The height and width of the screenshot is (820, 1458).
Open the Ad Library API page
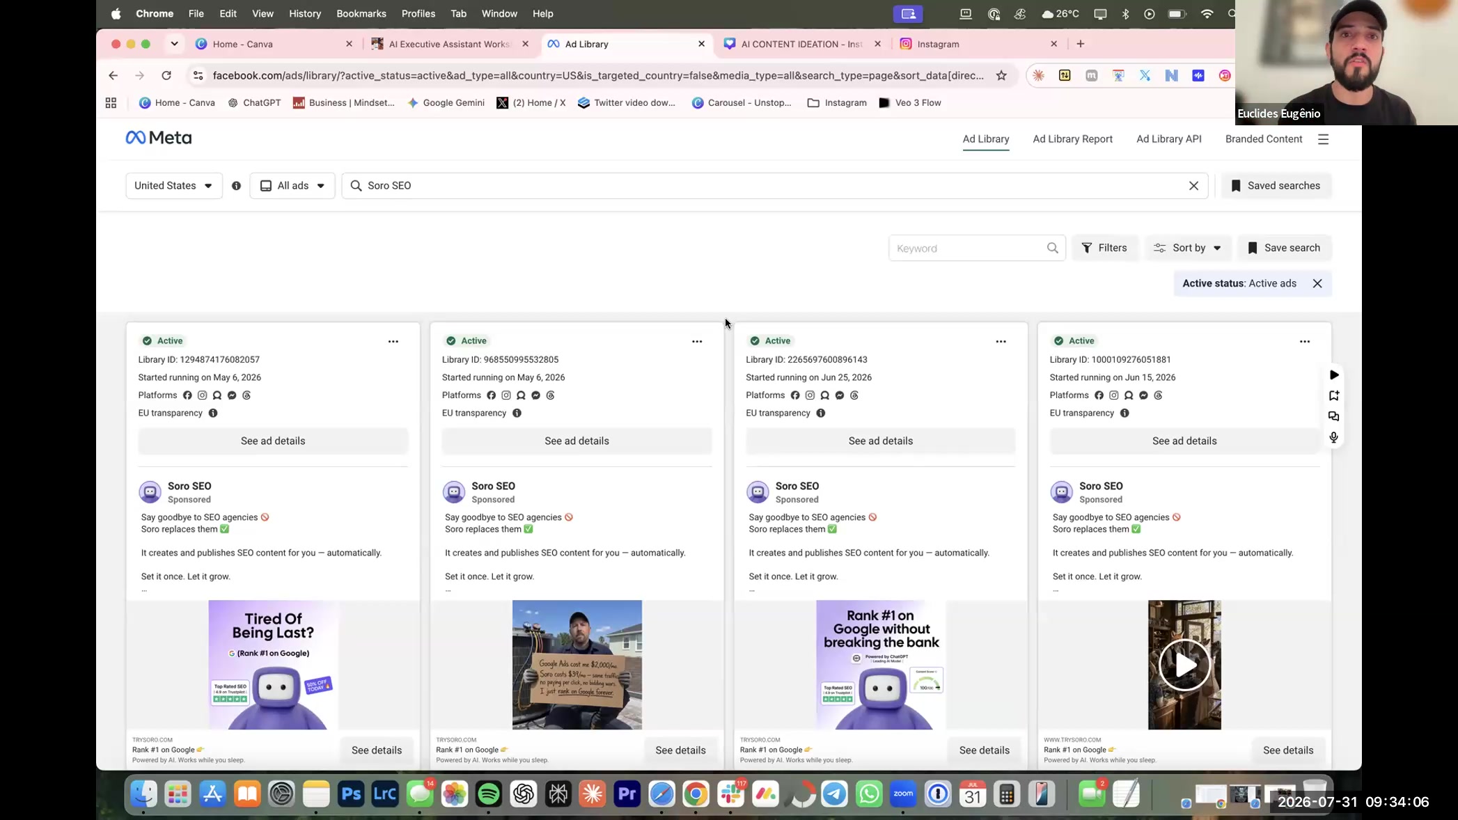point(1168,139)
